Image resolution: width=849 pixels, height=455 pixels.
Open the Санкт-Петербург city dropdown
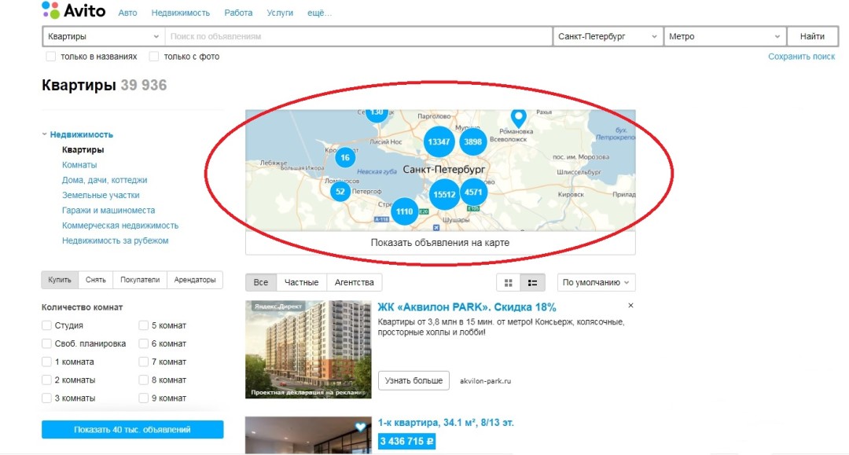[608, 37]
